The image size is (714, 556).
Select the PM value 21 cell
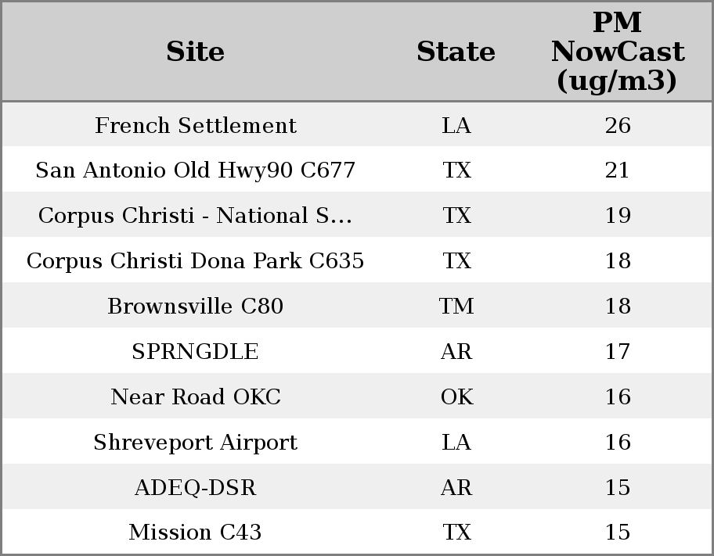coord(617,170)
